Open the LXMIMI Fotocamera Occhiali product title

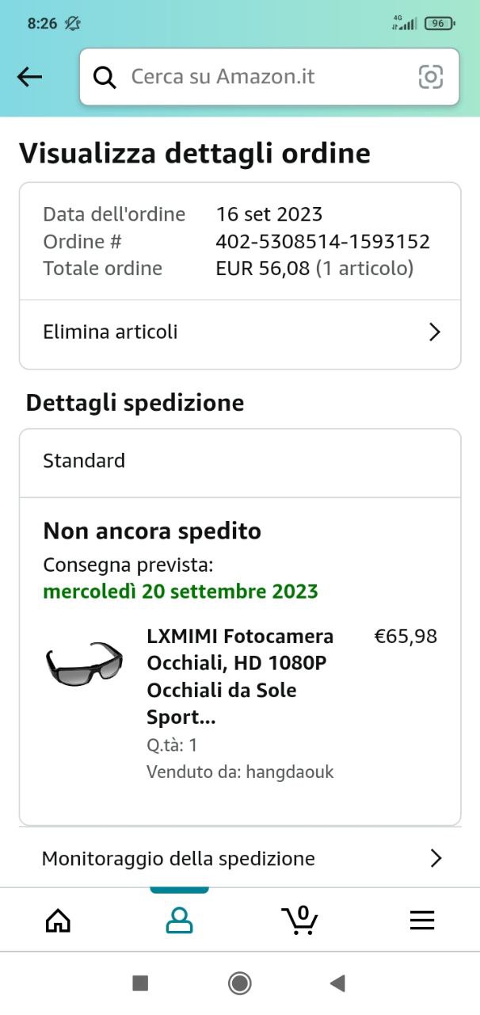[240, 676]
